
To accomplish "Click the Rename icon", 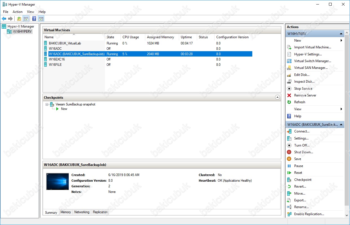I will point(289,207).
